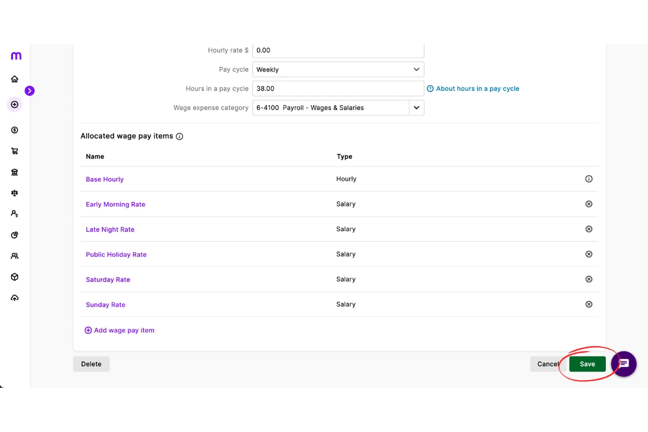Image resolution: width=648 pixels, height=432 pixels.
Task: Open the Early Morning Rate link
Action: [116, 204]
